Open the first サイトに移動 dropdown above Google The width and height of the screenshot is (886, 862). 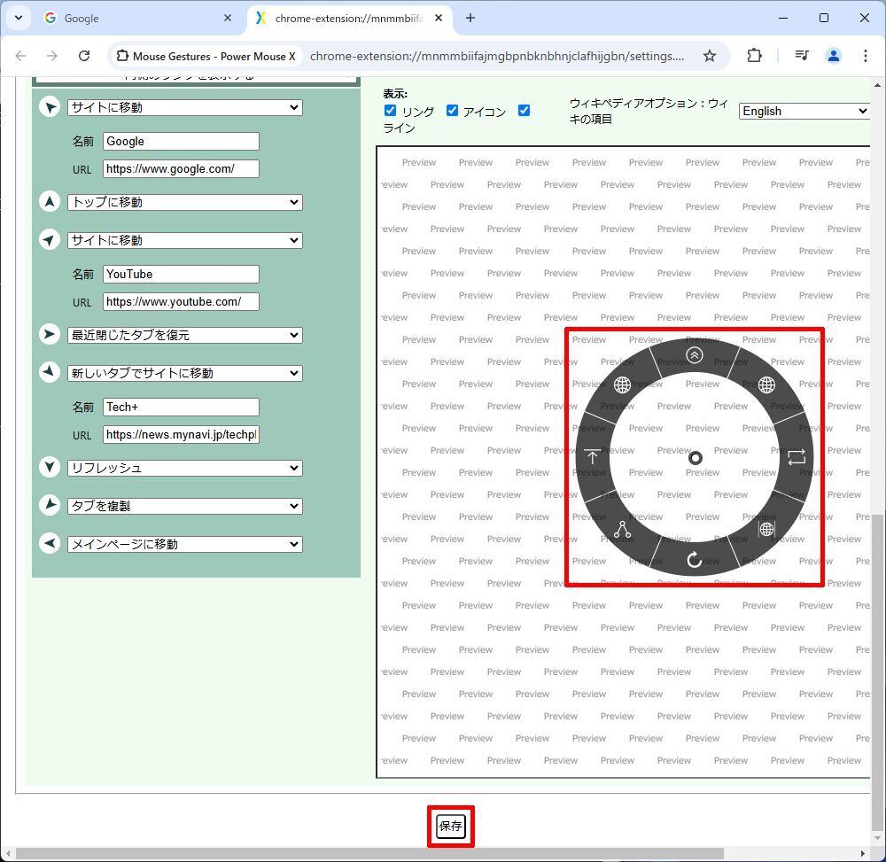coord(185,107)
